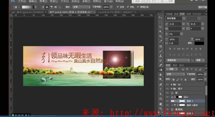Select the Pen tool

click(x=161, y=84)
